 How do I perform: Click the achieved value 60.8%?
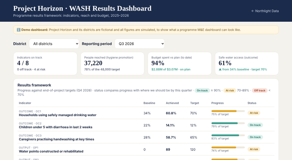(x=171, y=113)
